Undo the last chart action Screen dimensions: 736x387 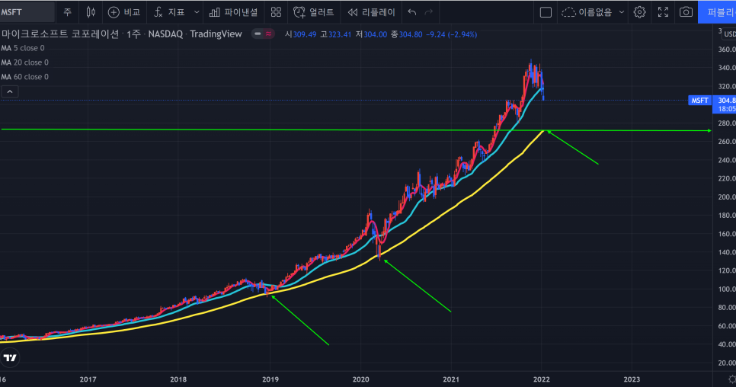pyautogui.click(x=412, y=12)
